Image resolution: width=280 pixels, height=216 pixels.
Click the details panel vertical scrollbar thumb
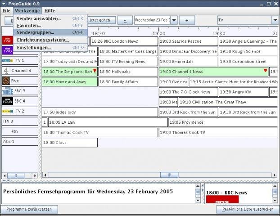click(x=198, y=192)
